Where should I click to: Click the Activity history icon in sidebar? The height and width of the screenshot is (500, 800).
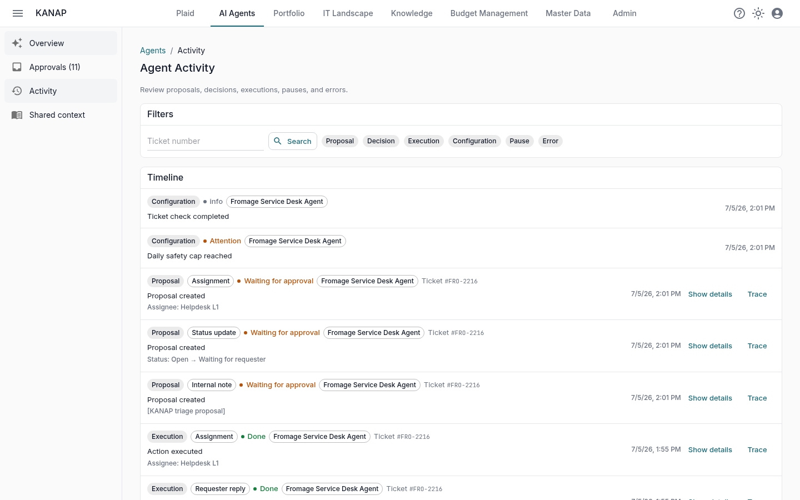point(17,91)
